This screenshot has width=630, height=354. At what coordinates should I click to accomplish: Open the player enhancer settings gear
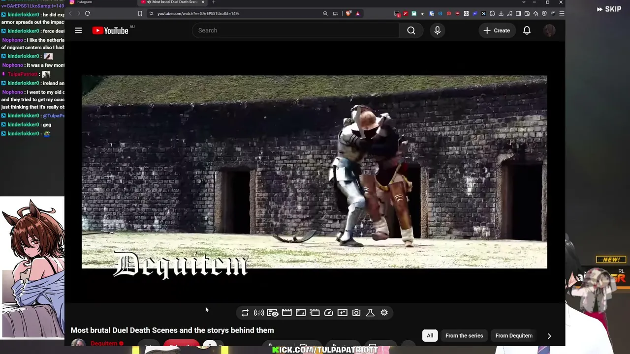[384, 313]
